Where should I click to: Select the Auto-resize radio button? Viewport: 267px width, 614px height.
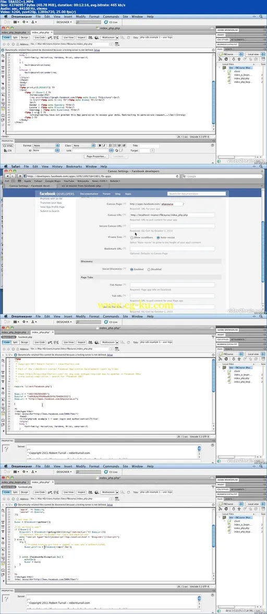click(158, 237)
